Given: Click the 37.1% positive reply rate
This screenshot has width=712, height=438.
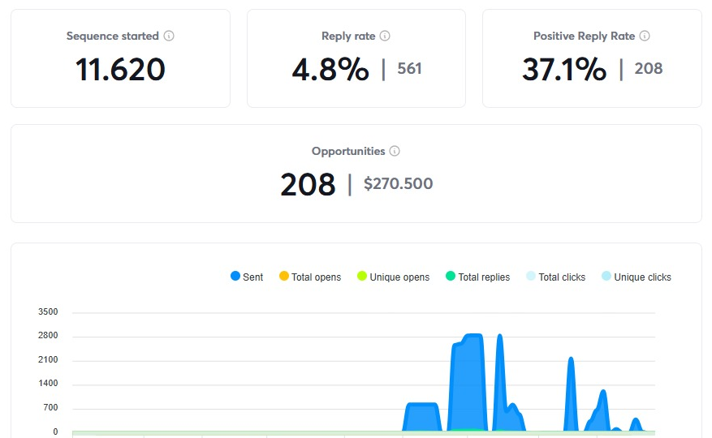Looking at the screenshot, I should (564, 70).
